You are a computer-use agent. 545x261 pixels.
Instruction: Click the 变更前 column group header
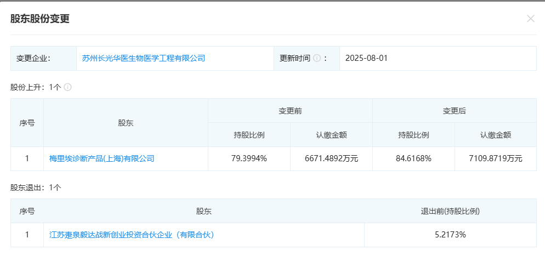(x=290, y=111)
